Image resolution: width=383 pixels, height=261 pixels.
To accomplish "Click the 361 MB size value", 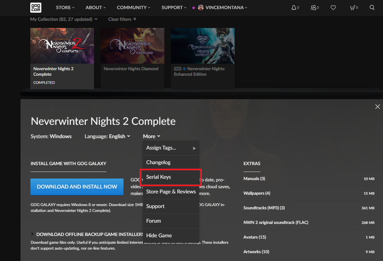I will [368, 208].
